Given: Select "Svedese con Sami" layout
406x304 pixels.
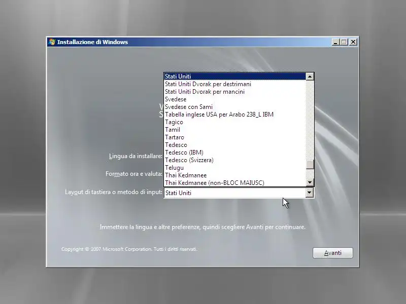Looking at the screenshot, I should [x=235, y=107].
